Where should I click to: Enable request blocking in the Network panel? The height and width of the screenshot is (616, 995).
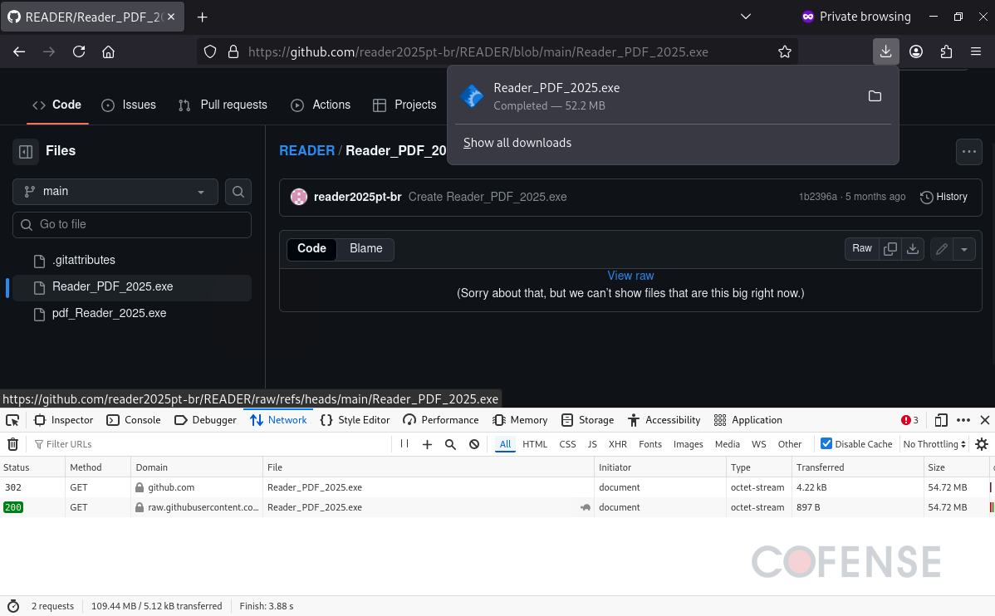[473, 443]
